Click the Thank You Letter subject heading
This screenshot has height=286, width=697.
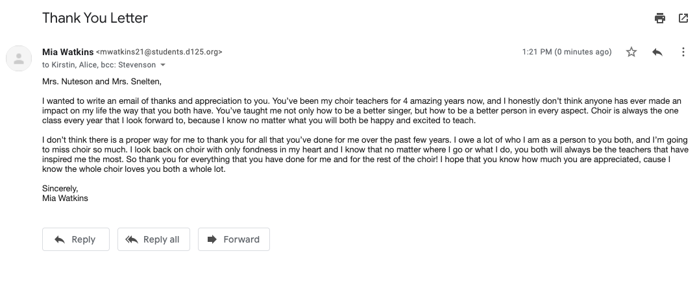click(95, 18)
